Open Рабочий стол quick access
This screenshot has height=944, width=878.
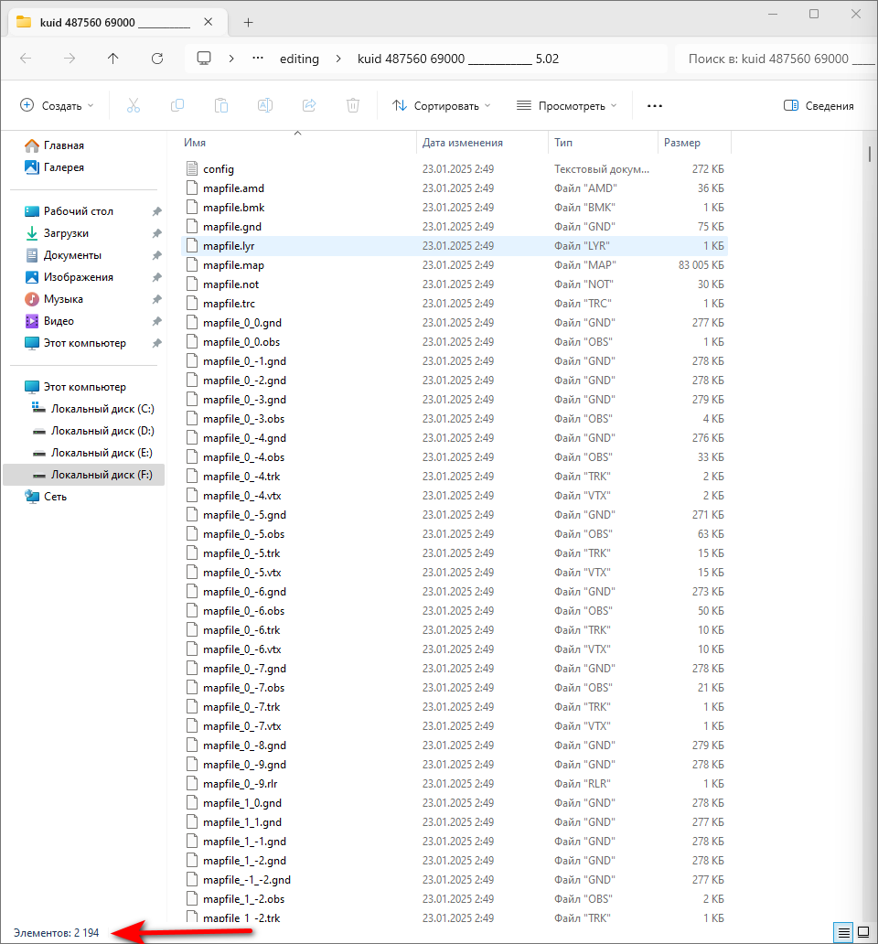coord(79,211)
